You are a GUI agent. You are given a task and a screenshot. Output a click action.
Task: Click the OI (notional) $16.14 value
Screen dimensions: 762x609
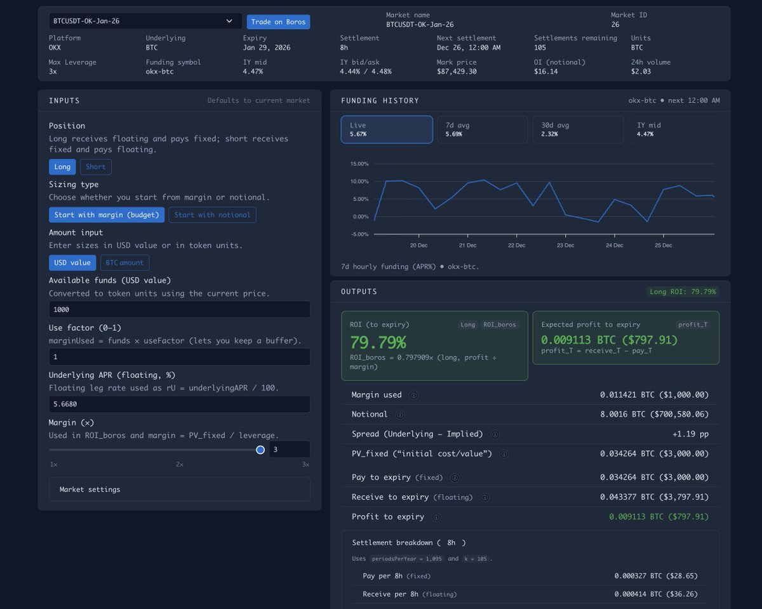click(546, 72)
